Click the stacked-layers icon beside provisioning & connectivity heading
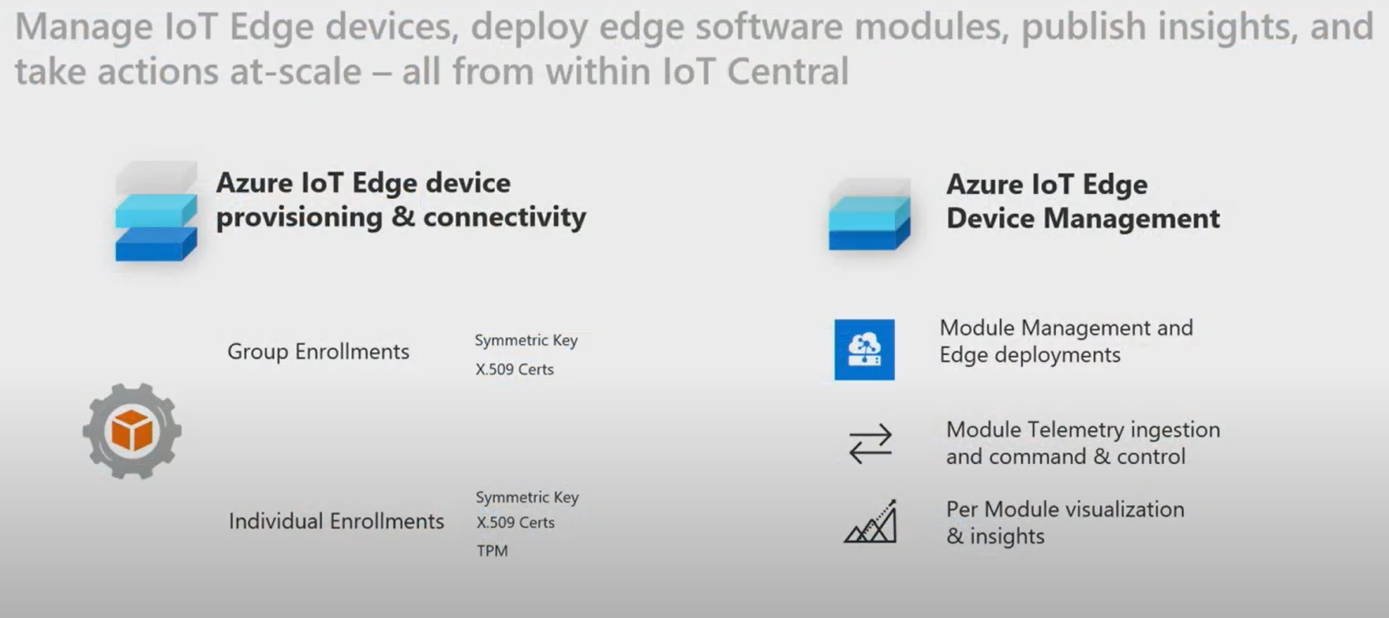This screenshot has height=618, width=1389. click(156, 212)
